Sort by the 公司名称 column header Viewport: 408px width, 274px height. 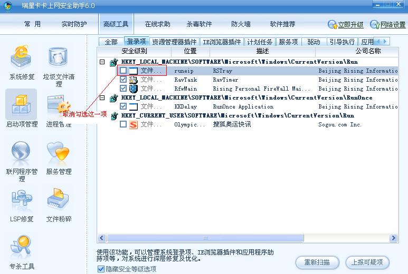pos(368,51)
